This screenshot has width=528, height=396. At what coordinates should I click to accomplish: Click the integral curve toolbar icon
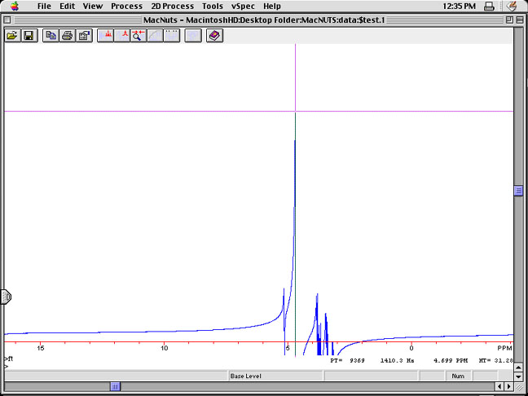click(x=155, y=36)
